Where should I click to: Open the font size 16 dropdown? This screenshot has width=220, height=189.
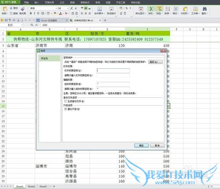click(68, 8)
